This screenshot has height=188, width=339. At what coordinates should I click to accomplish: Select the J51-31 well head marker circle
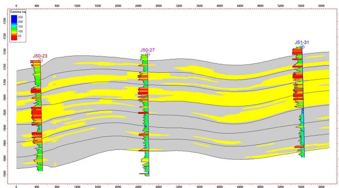click(302, 47)
